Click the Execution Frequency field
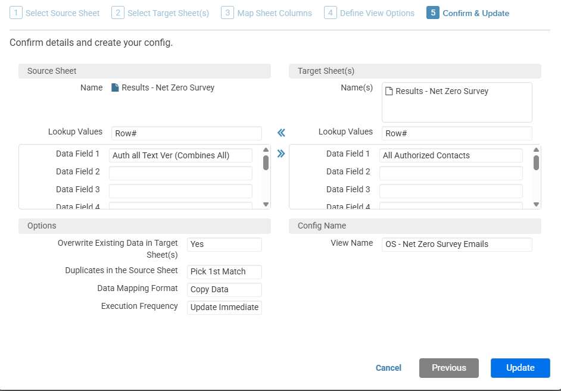Screen dimensions: 561x391 225,307
